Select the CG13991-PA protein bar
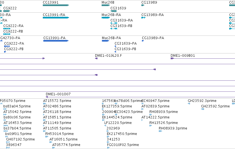 click(56, 41)
